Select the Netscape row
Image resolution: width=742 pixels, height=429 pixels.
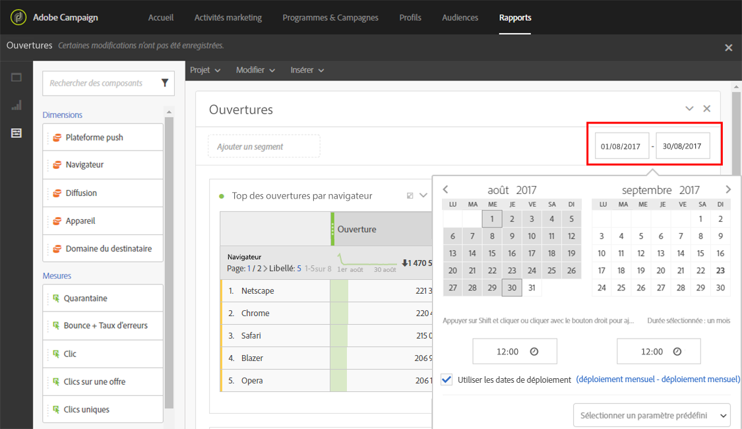click(x=326, y=291)
